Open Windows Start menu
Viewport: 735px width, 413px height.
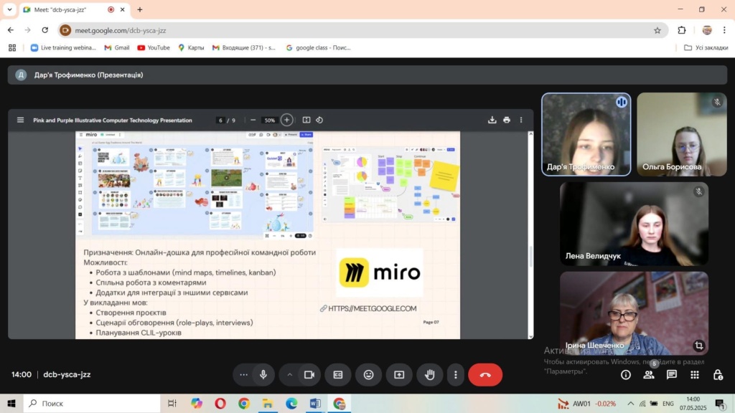[11, 403]
